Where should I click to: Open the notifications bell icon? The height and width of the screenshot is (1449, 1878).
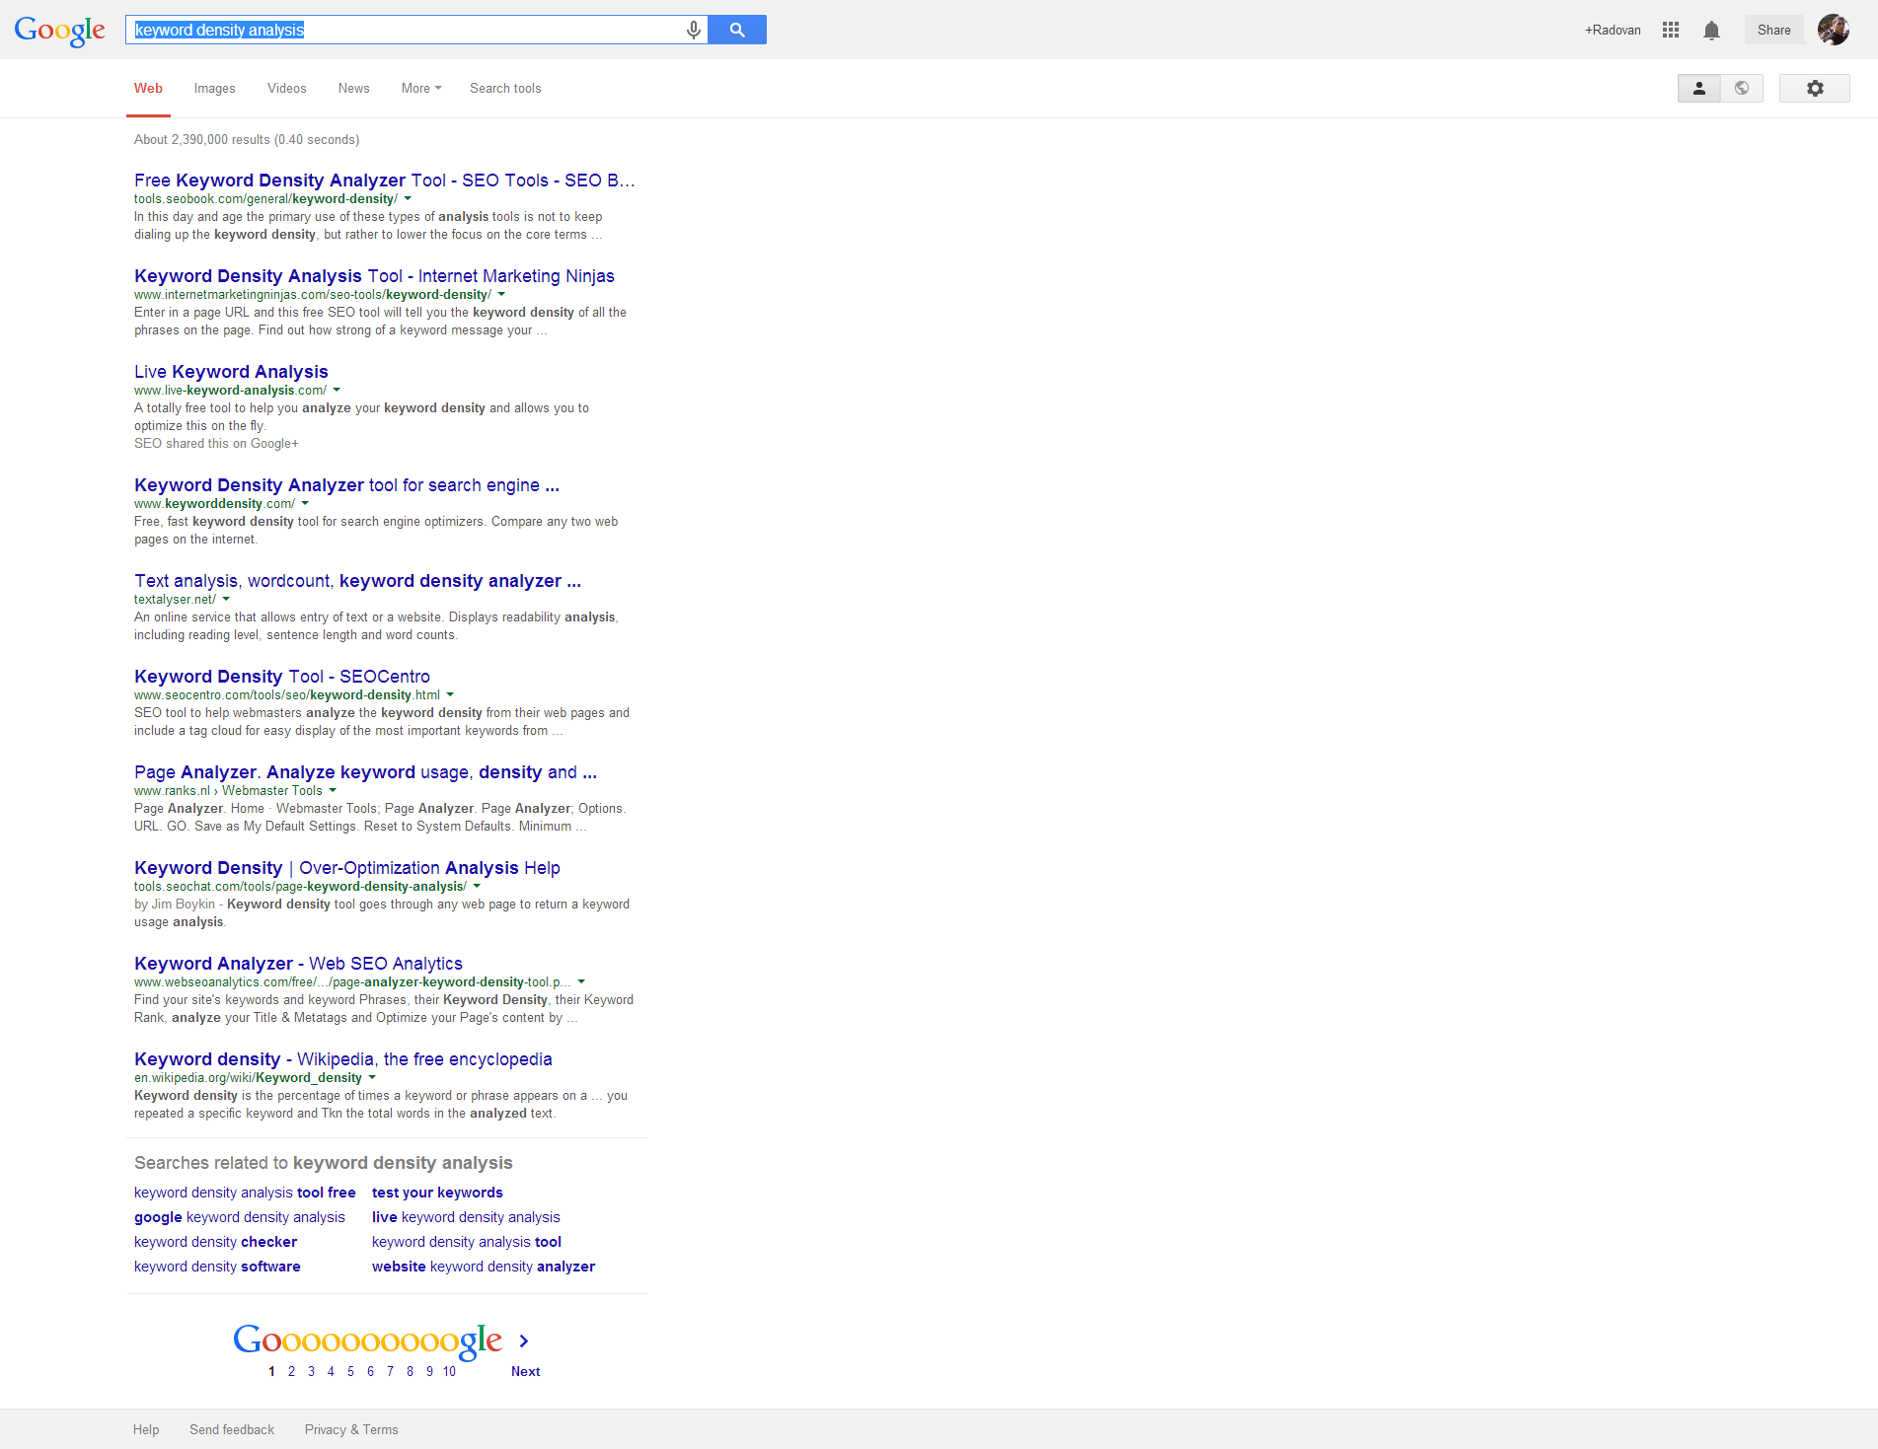[1711, 31]
